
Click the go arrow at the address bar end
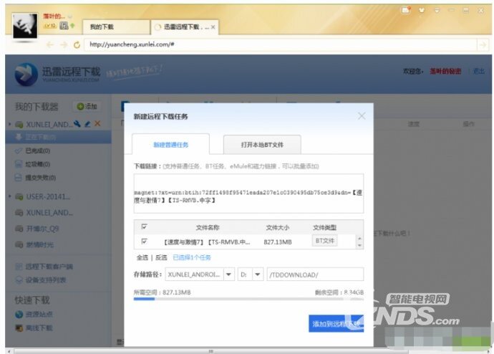coord(483,44)
